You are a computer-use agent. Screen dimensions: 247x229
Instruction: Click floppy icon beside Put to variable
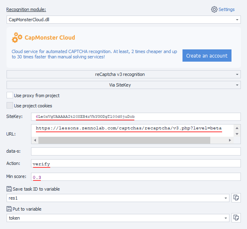tap(9, 209)
